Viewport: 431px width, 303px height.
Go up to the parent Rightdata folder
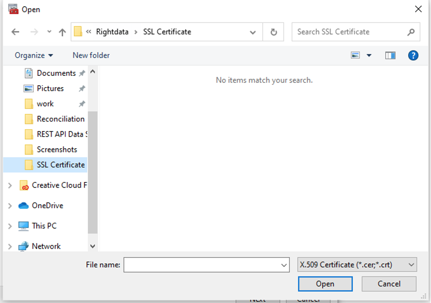point(62,31)
